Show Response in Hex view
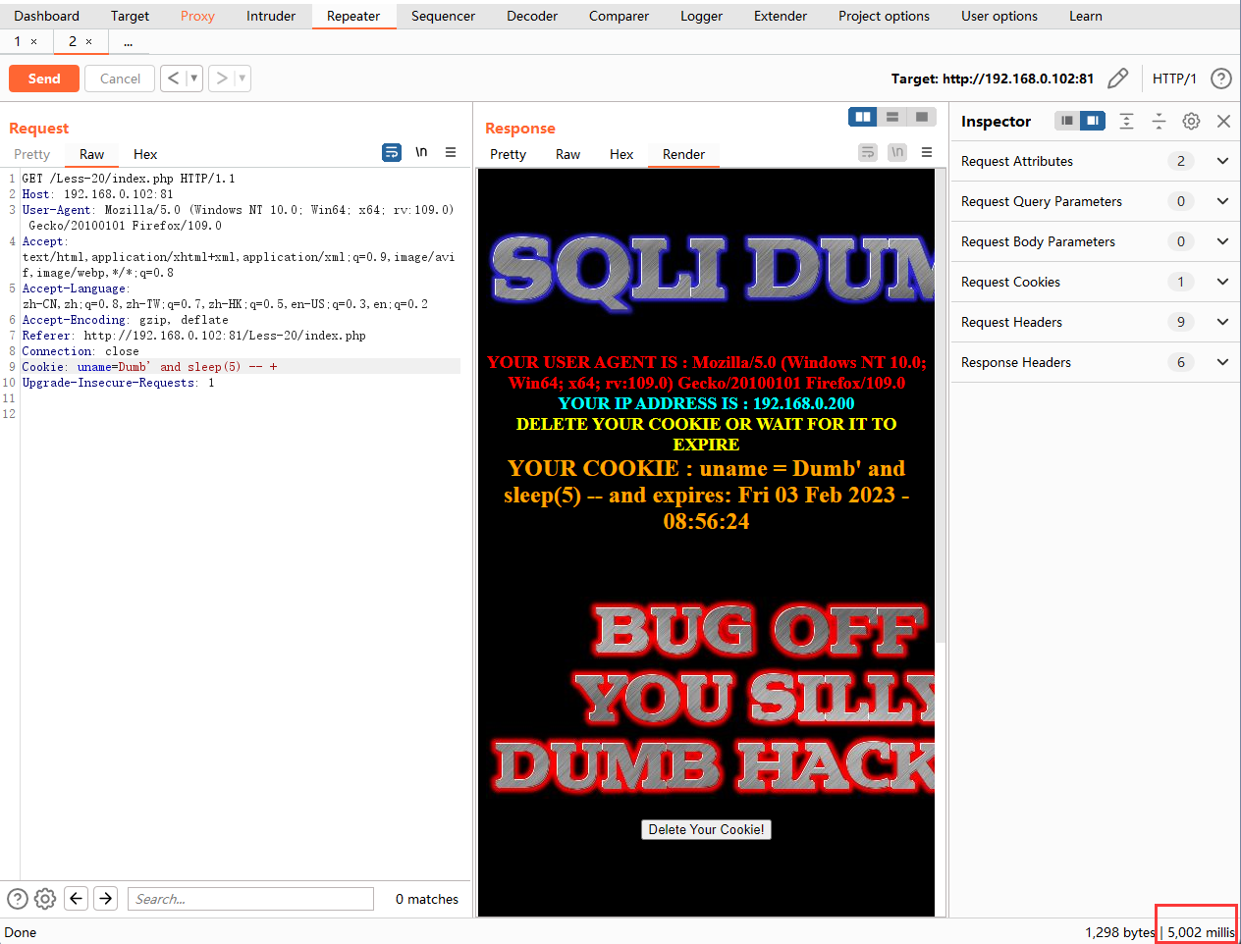This screenshot has height=944, width=1241. pyautogui.click(x=621, y=154)
